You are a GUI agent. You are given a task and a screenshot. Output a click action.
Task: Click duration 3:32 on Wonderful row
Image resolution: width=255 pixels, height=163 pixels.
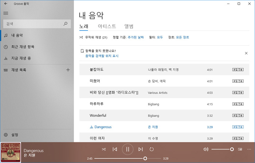(x=210, y=116)
